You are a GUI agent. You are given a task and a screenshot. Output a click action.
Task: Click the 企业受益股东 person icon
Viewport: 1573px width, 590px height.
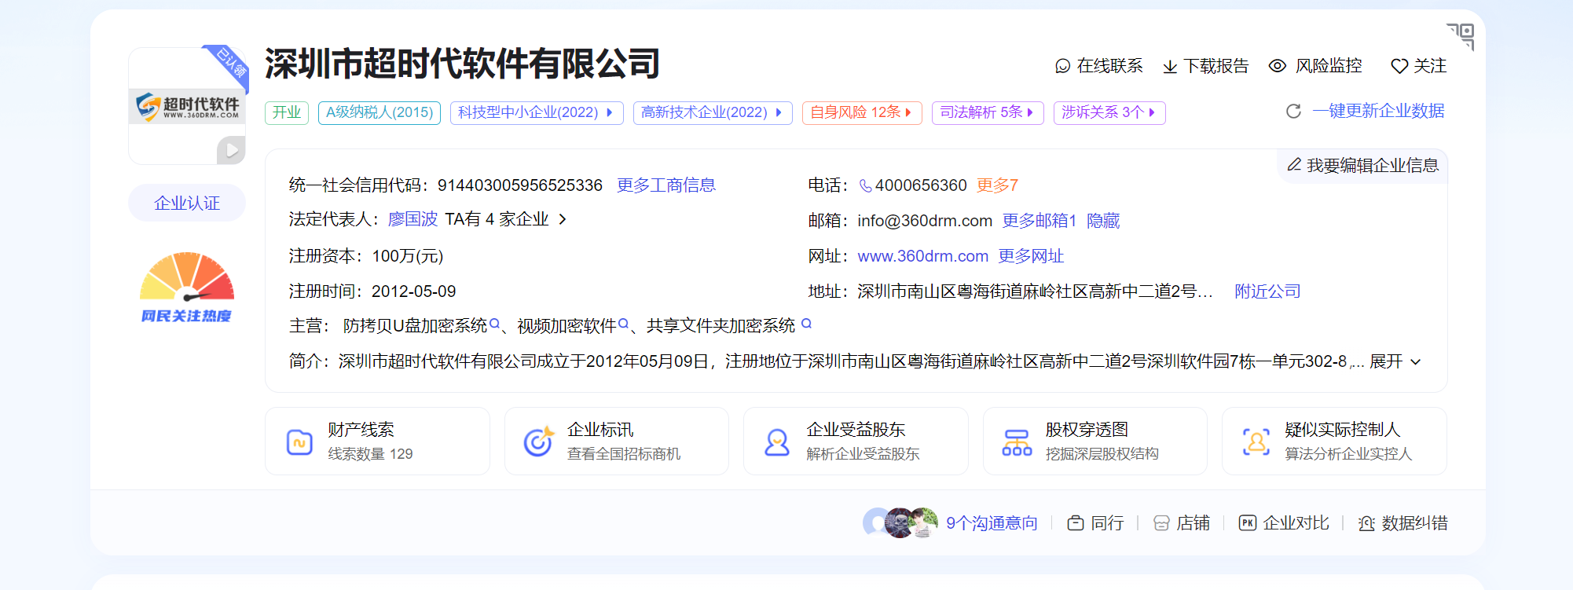click(x=777, y=442)
